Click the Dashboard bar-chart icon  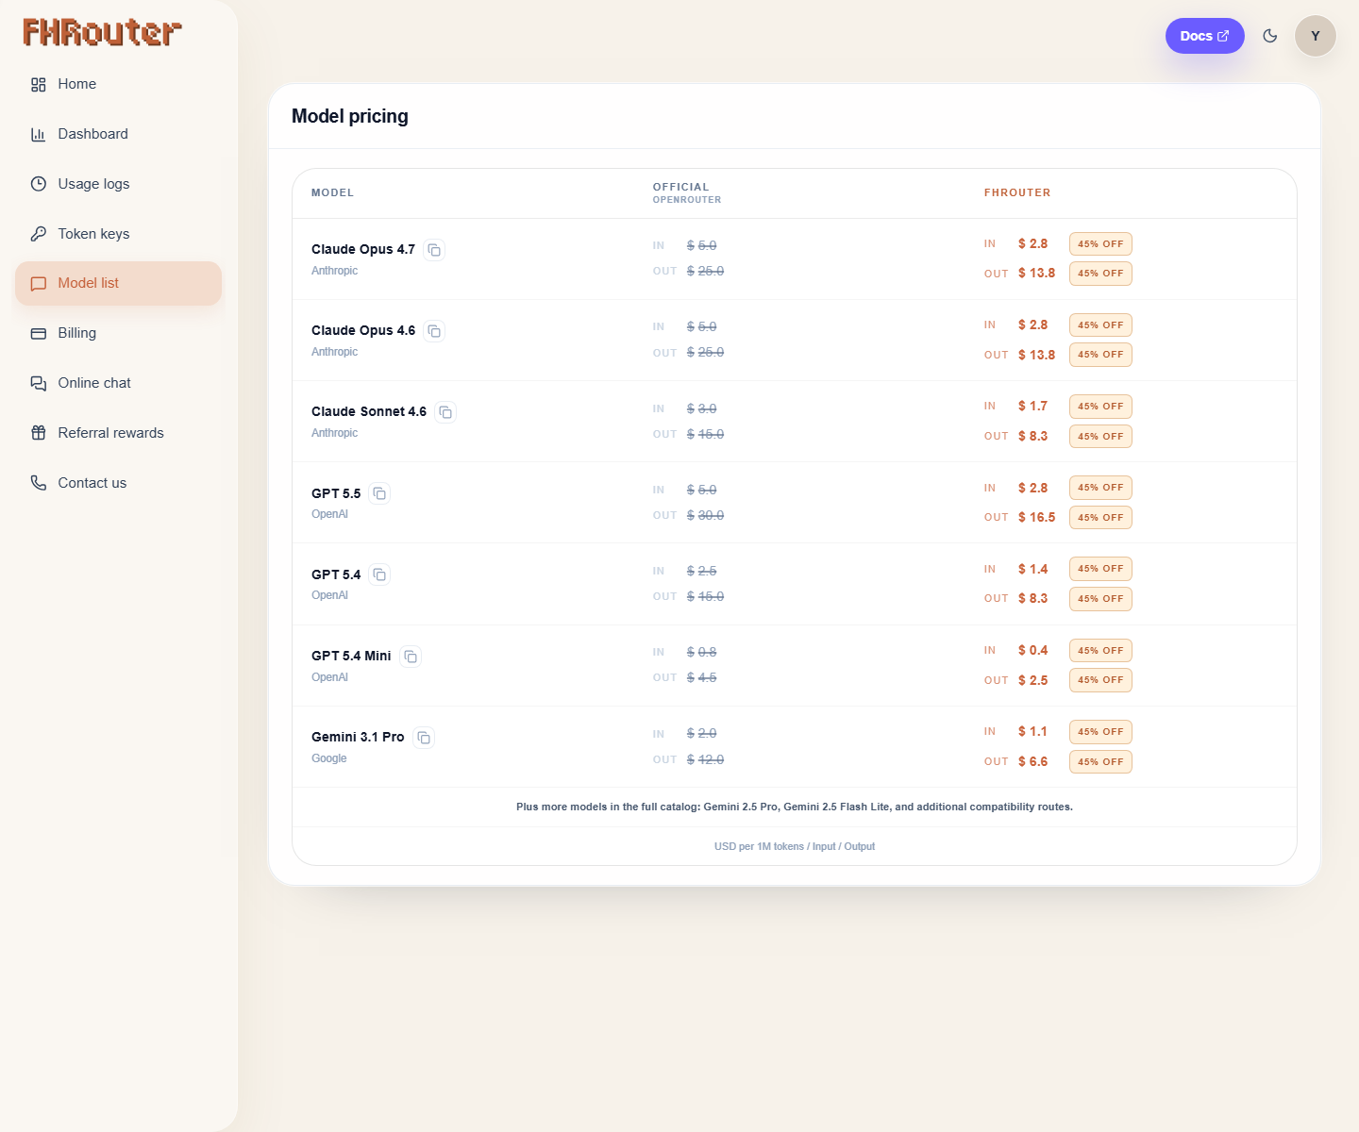(39, 135)
